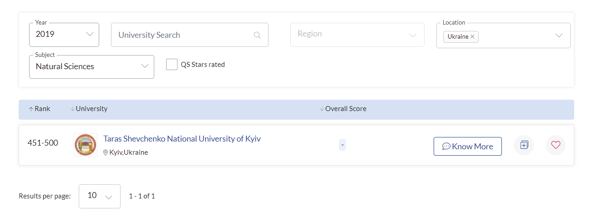
Task: Click the Know More button
Action: point(468,146)
